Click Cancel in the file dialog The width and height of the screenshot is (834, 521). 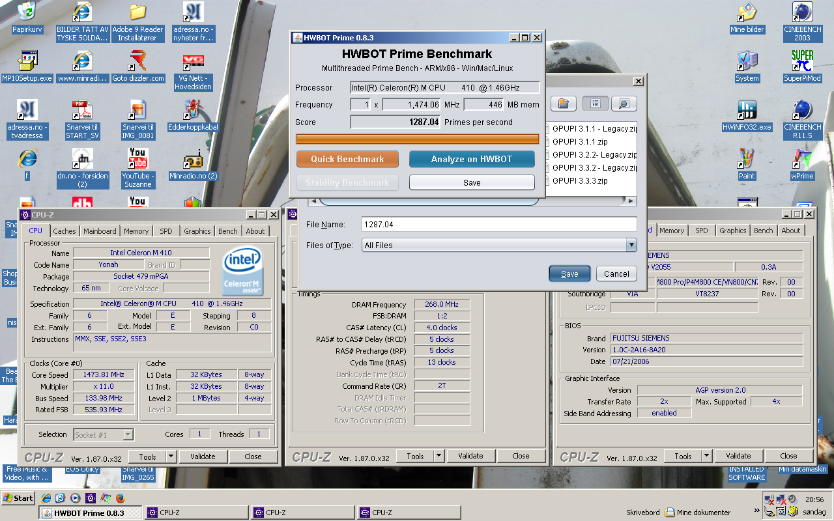616,274
